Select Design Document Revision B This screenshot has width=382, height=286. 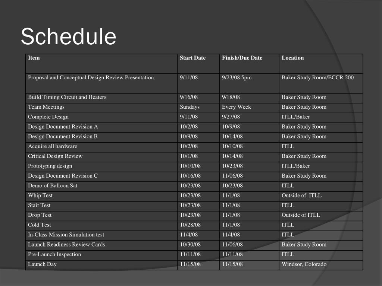[63, 136]
